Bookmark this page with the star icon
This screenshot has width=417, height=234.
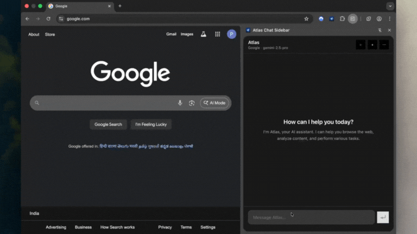click(306, 18)
